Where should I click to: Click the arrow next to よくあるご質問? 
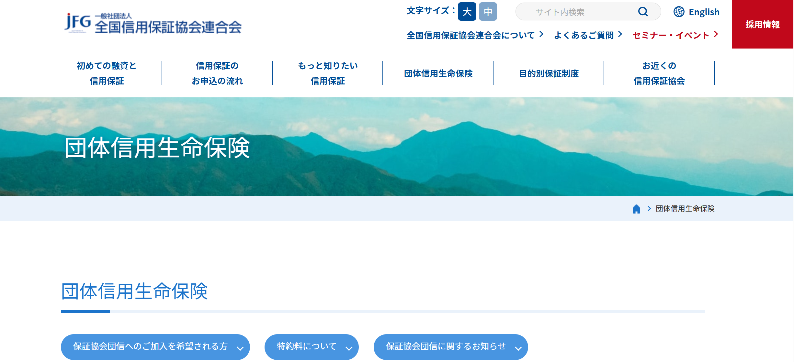tap(620, 34)
